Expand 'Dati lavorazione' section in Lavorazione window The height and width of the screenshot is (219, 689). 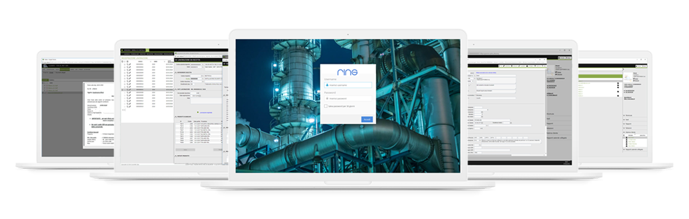click(191, 89)
